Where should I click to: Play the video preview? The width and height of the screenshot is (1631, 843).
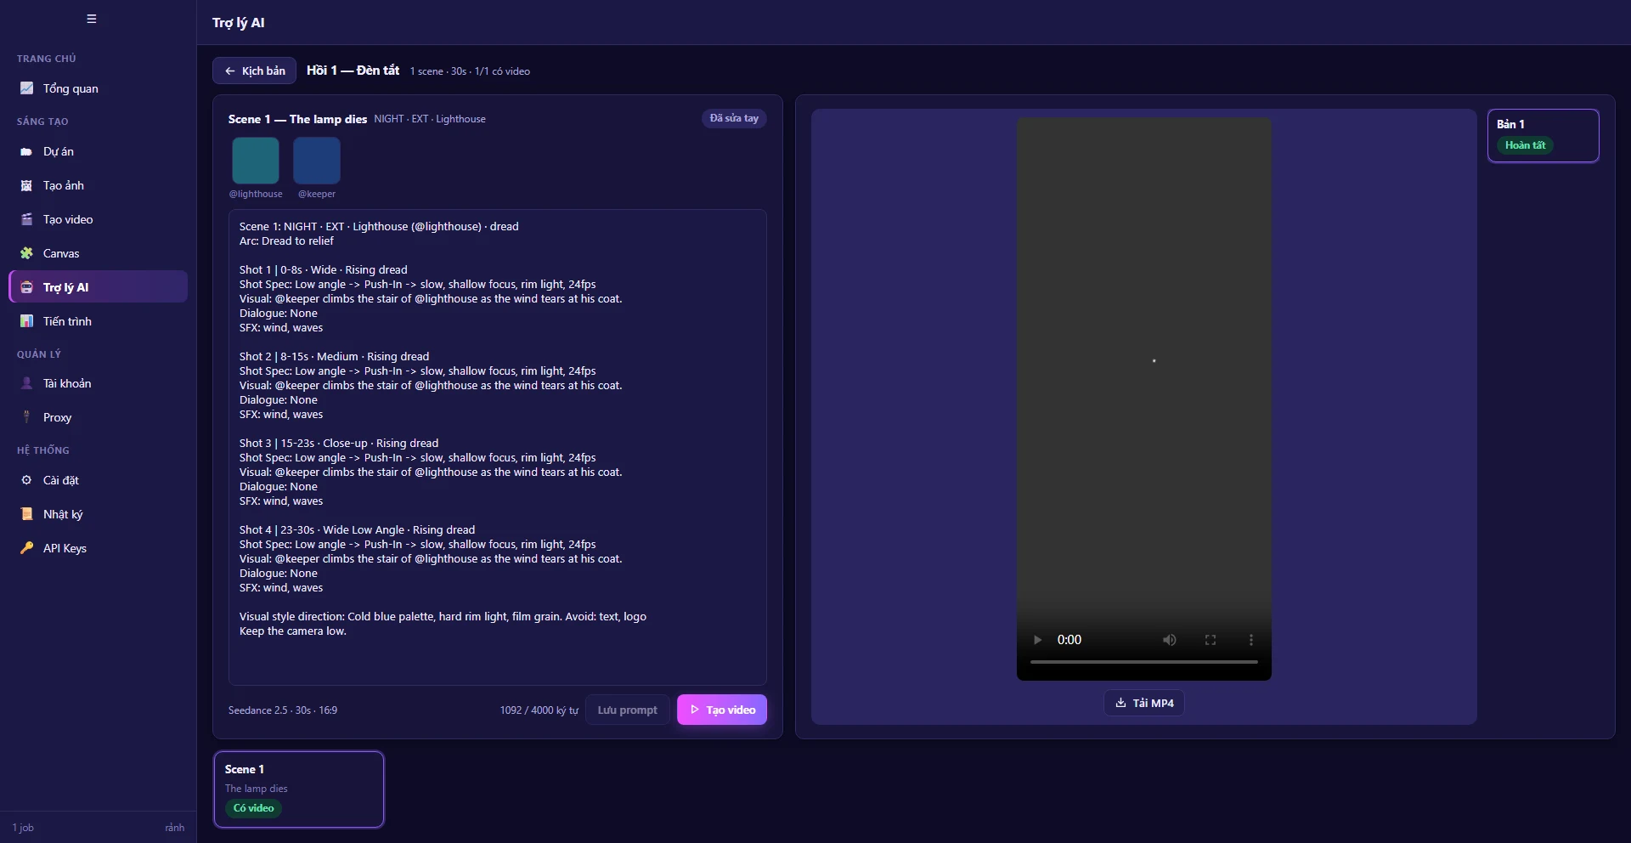[x=1037, y=640]
